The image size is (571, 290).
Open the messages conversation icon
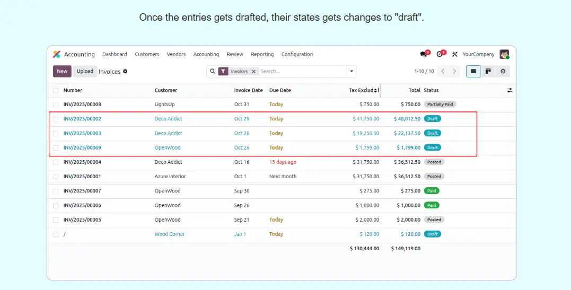[x=423, y=54]
